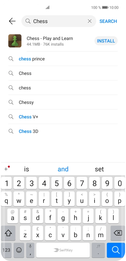
Task: Clear the Chess search text
Action: (x=89, y=21)
